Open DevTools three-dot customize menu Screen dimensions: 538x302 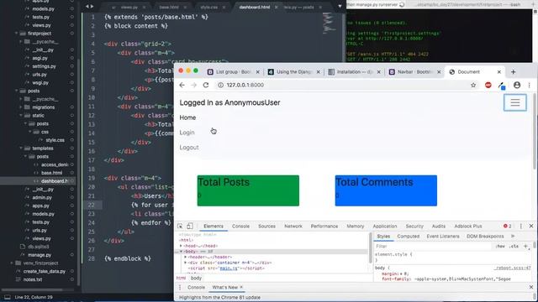click(x=521, y=226)
